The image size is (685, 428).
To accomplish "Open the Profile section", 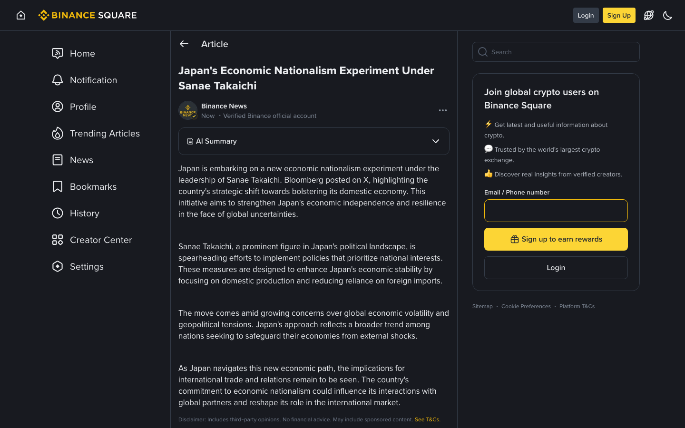I will 83,107.
